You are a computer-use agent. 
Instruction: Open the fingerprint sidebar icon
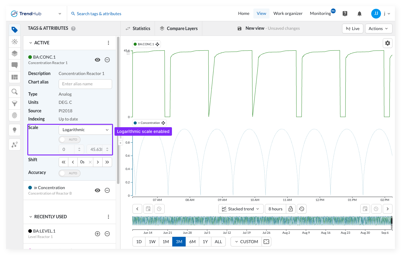pos(15,115)
